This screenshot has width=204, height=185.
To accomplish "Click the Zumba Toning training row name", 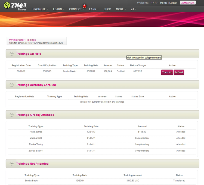I will [36, 144].
